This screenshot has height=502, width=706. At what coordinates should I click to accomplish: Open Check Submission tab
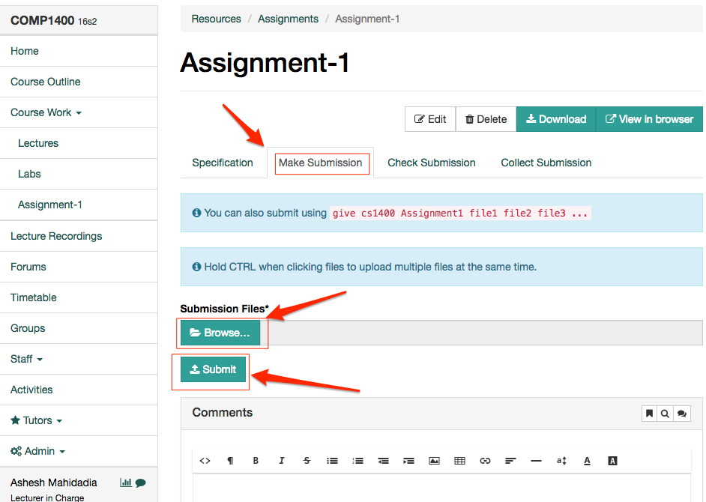432,163
